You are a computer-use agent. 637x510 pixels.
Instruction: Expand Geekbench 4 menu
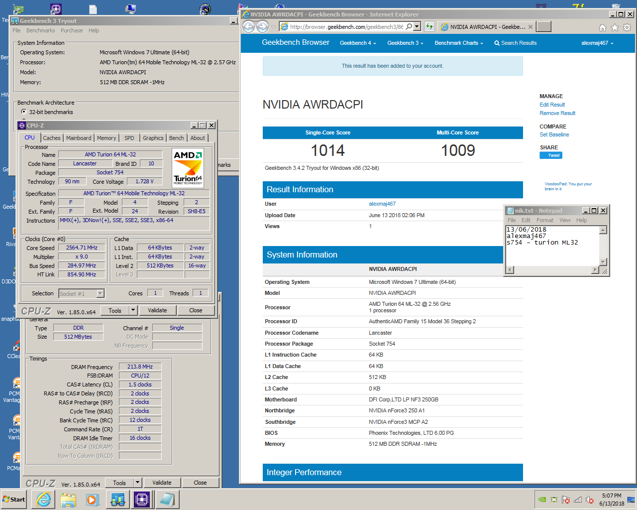click(358, 43)
